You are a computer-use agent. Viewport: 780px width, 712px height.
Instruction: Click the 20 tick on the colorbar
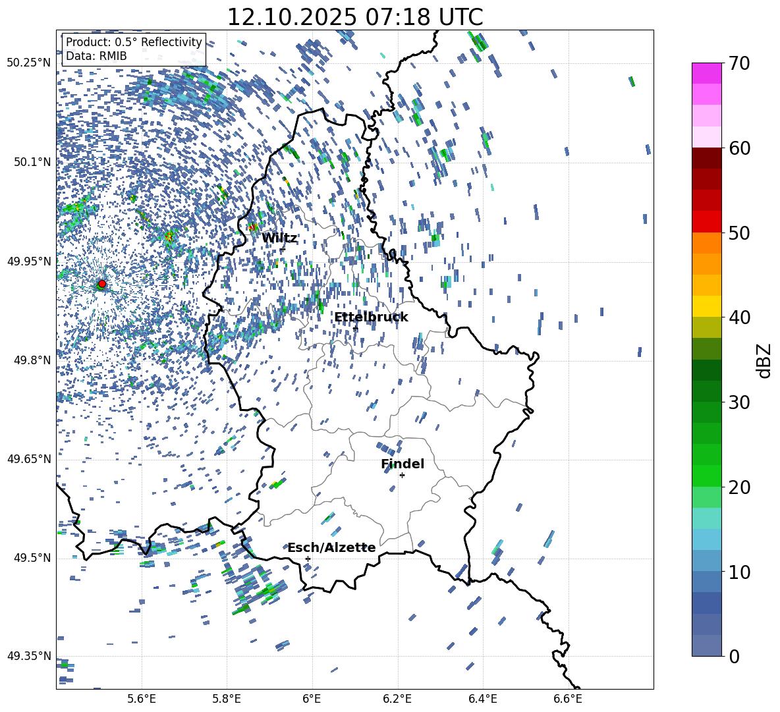pyautogui.click(x=740, y=487)
